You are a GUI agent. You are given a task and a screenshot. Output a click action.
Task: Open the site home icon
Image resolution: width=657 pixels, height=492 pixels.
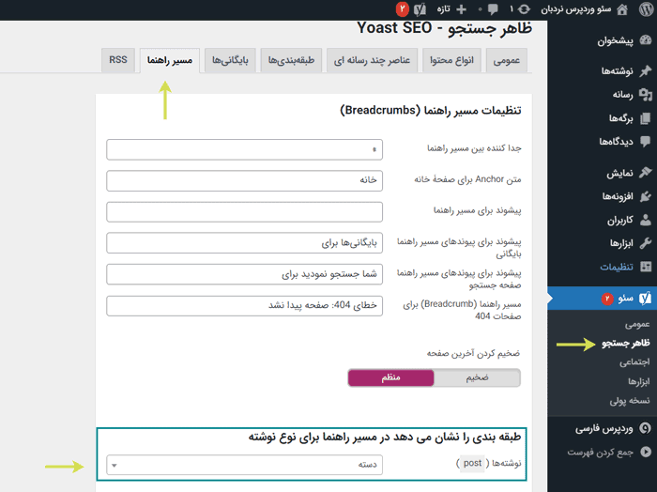[x=622, y=9]
